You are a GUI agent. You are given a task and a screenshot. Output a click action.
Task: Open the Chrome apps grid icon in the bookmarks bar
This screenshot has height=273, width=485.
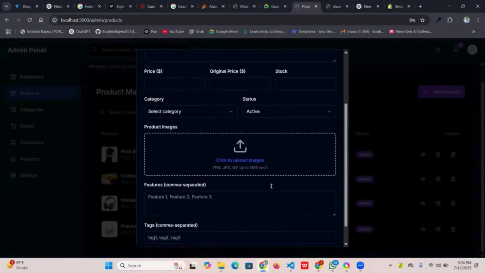8,32
